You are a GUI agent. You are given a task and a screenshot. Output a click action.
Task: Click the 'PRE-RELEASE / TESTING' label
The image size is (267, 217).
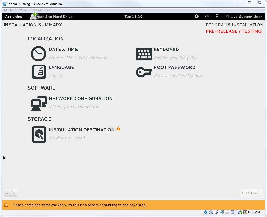234,31
